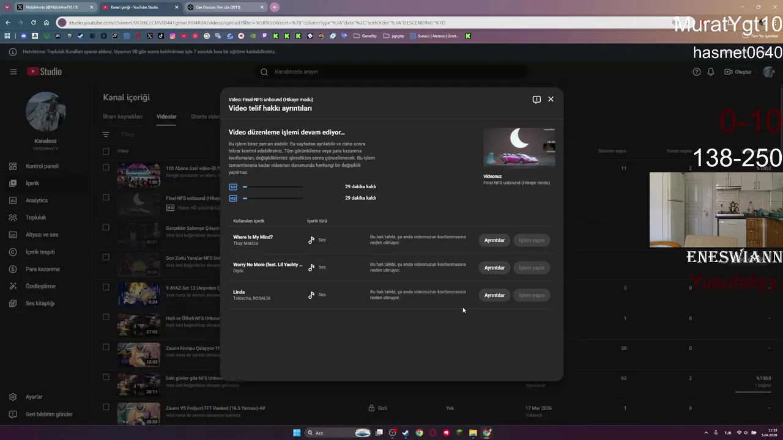Click music note icon for Worry No More
This screenshot has height=440, width=783.
click(x=311, y=268)
